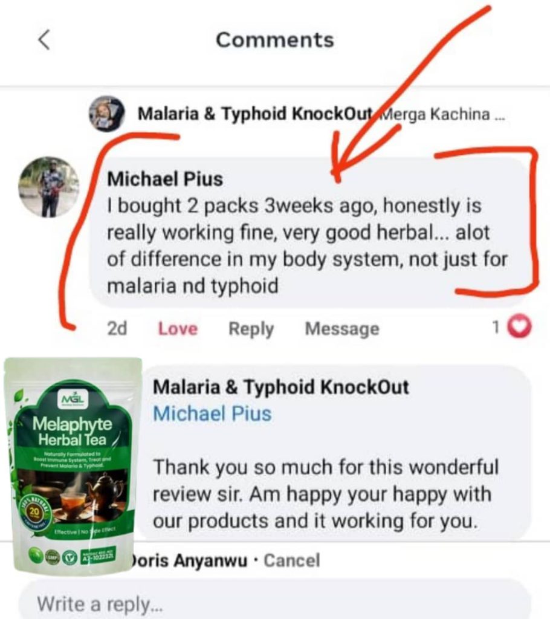
Task: View the reaction count next to heart
Action: tap(496, 327)
